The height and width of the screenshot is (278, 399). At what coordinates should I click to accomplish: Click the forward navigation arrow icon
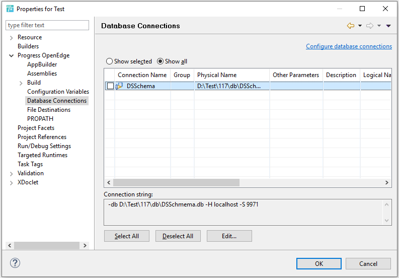click(370, 26)
